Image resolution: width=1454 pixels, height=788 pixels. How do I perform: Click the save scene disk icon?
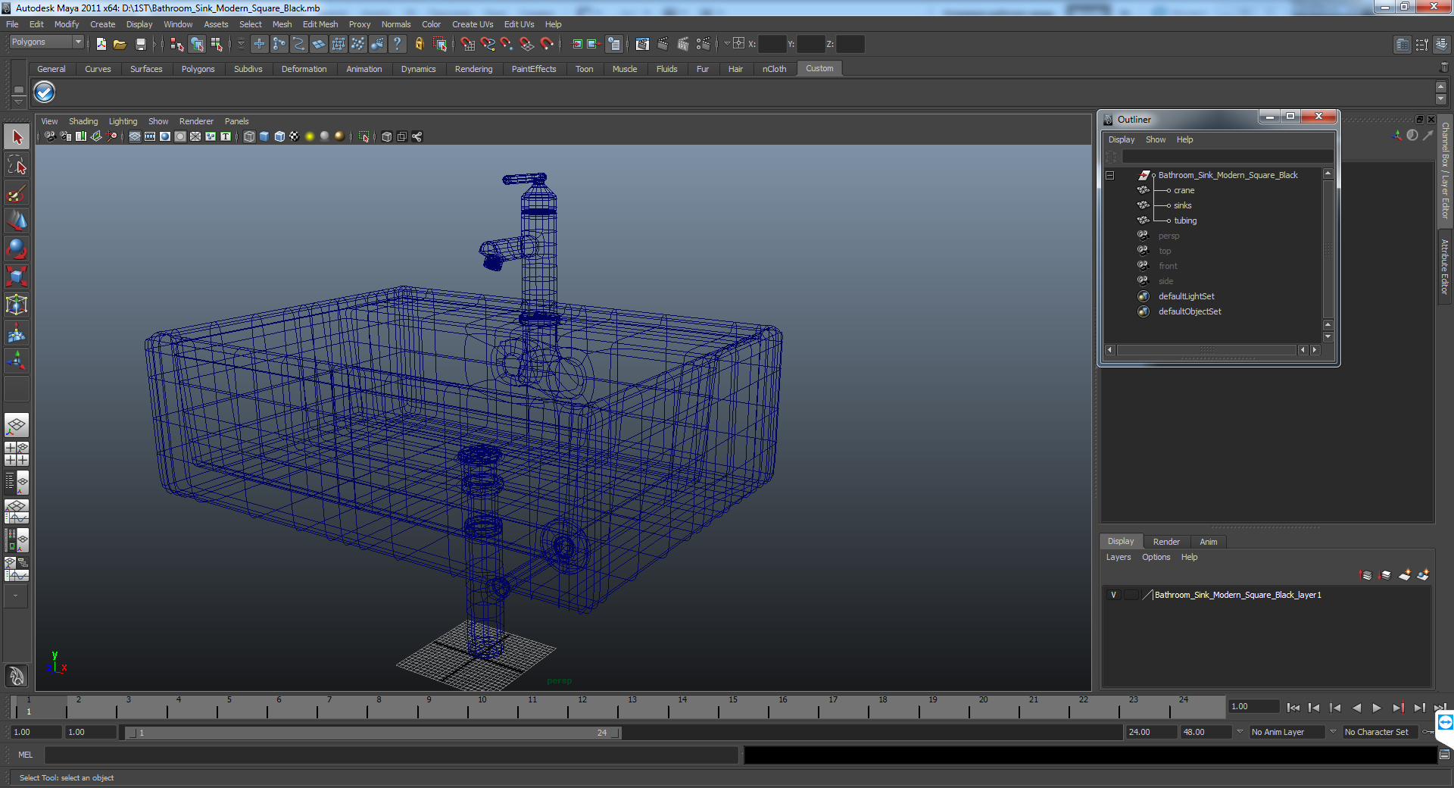coord(140,44)
